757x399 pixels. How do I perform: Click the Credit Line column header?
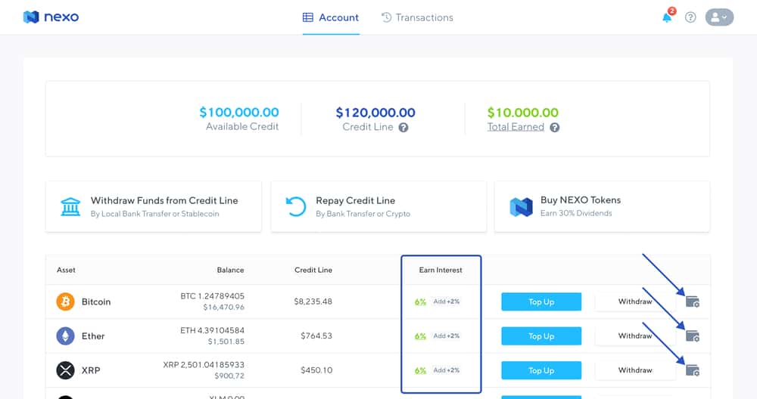313,270
